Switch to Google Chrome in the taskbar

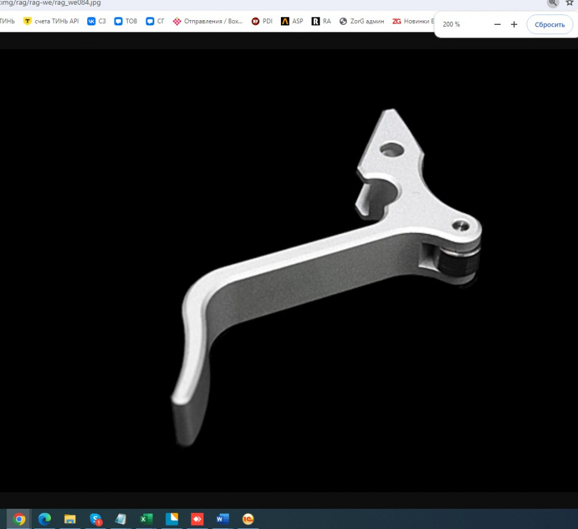coord(19,519)
